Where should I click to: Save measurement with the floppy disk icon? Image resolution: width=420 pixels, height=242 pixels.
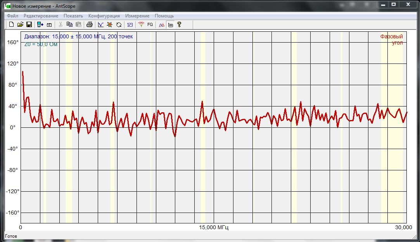click(x=29, y=24)
